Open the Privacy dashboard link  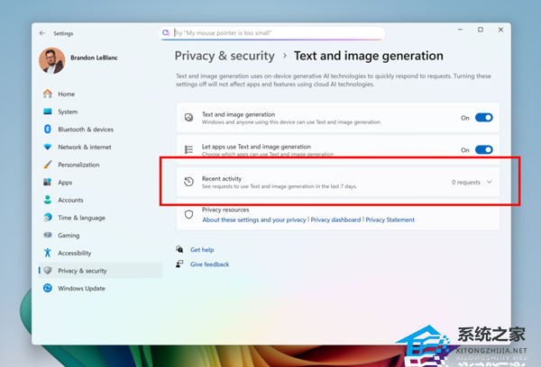tap(335, 219)
